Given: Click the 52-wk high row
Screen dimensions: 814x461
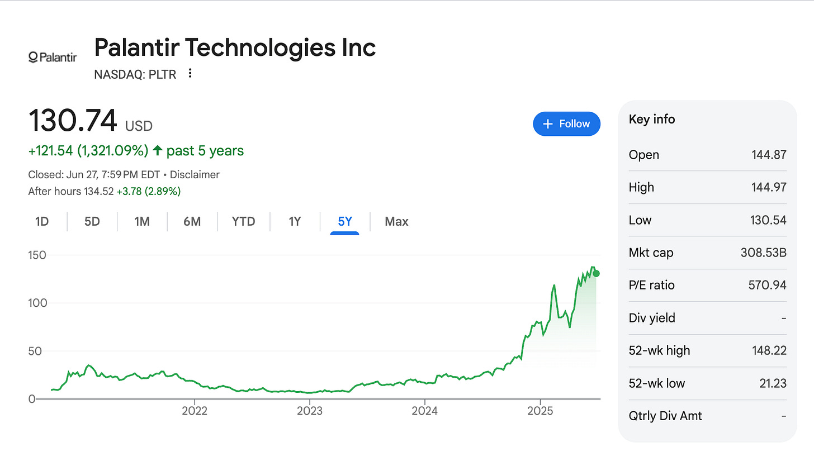Looking at the screenshot, I should [707, 350].
